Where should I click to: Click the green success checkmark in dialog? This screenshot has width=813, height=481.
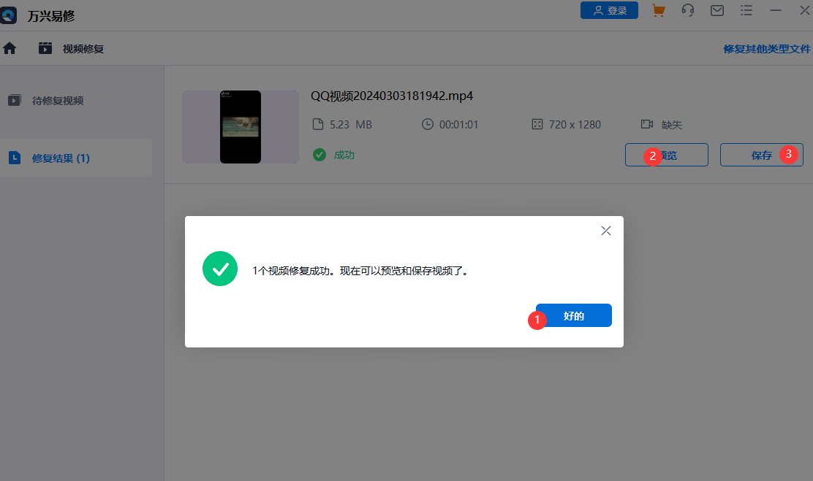click(220, 269)
